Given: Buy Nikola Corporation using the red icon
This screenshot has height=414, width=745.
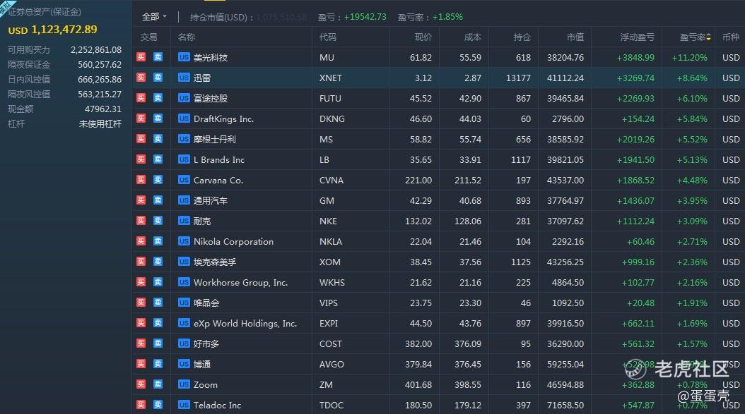Looking at the screenshot, I should [141, 241].
